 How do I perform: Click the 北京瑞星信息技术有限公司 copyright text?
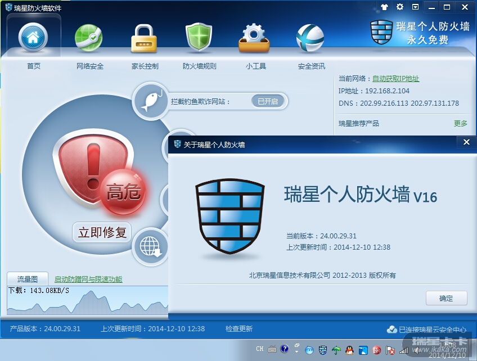322,275
